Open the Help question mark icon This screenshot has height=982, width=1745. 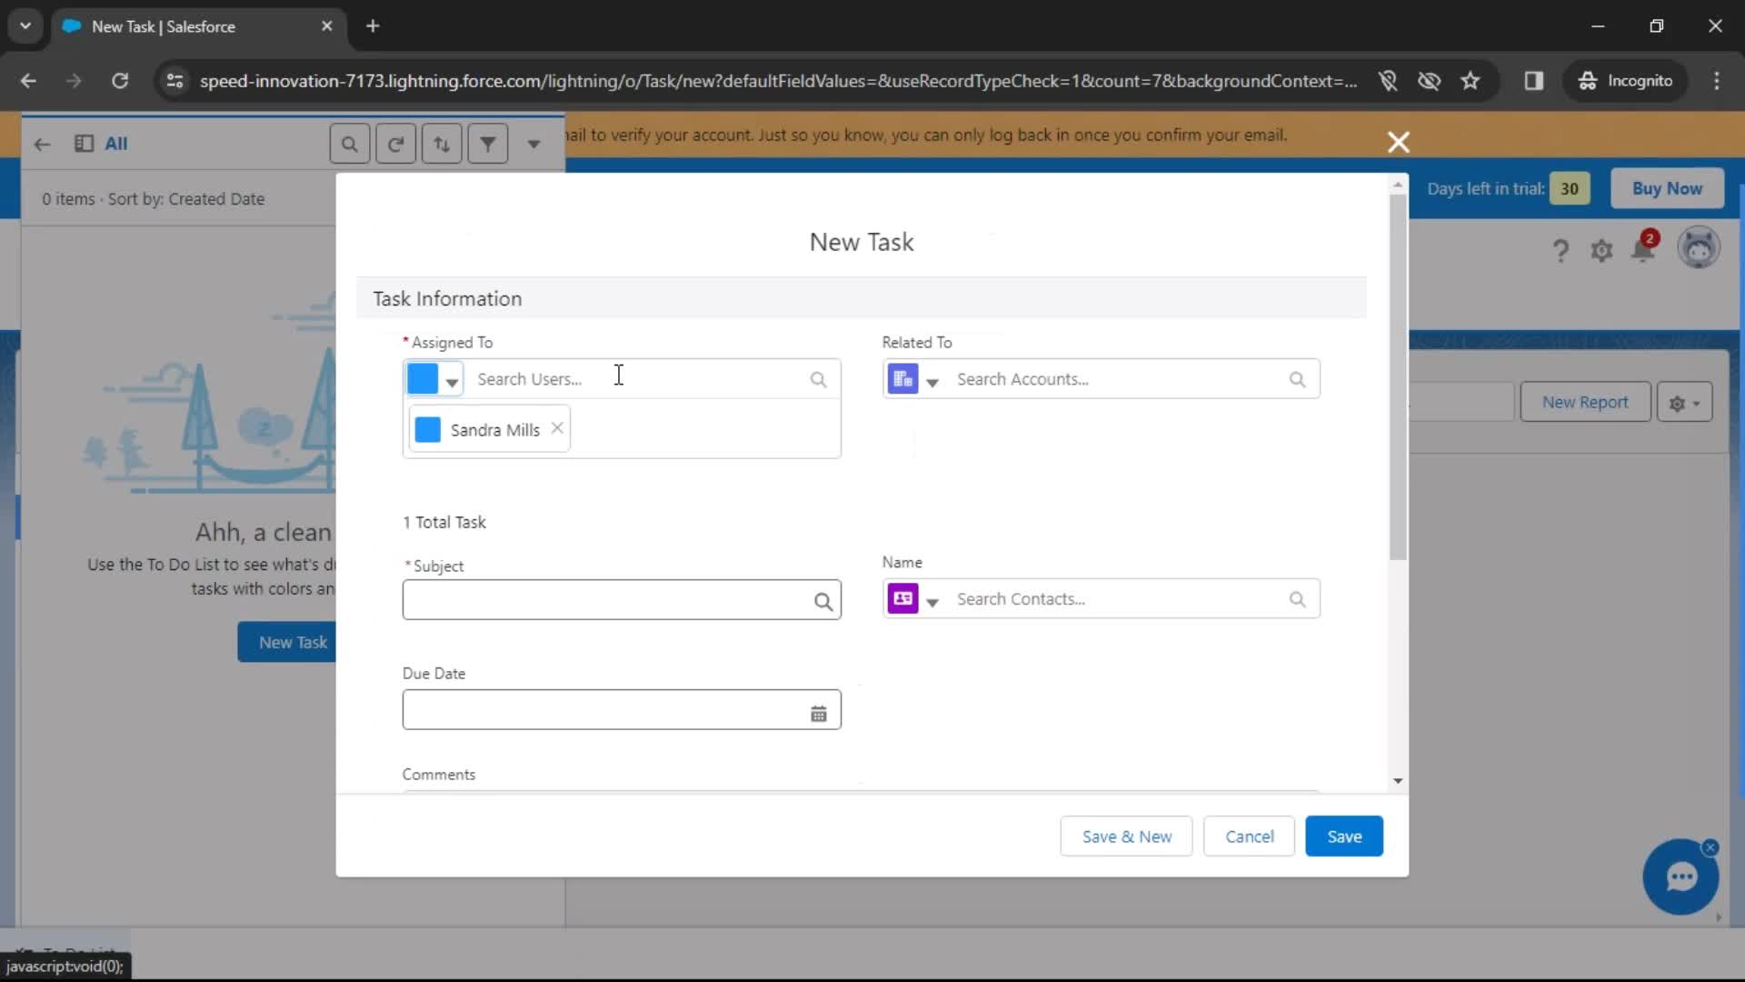1561,250
